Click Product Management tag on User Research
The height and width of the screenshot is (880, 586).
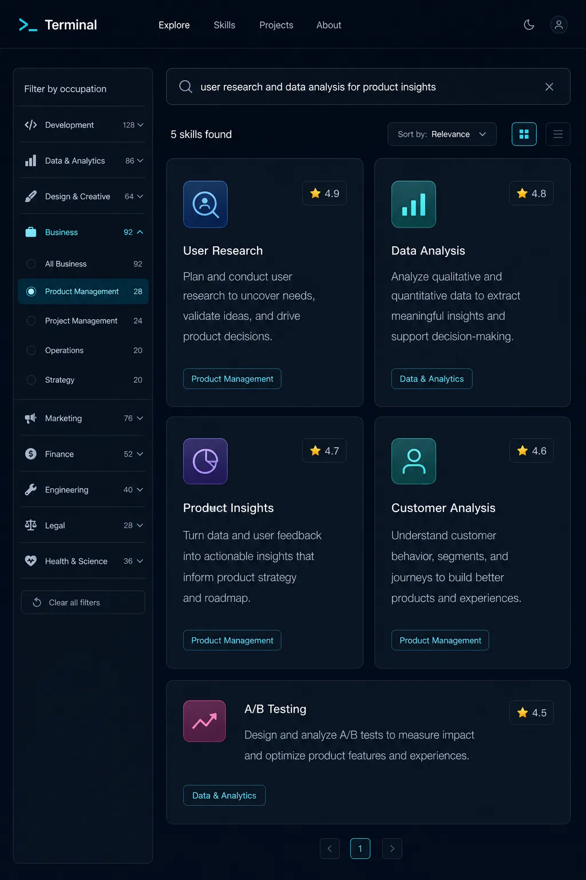pos(232,379)
